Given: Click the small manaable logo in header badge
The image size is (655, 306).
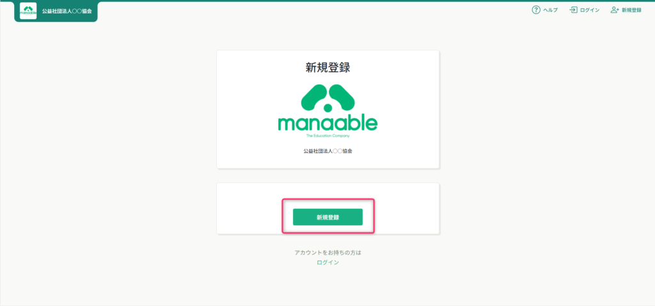Looking at the screenshot, I should pyautogui.click(x=28, y=11).
